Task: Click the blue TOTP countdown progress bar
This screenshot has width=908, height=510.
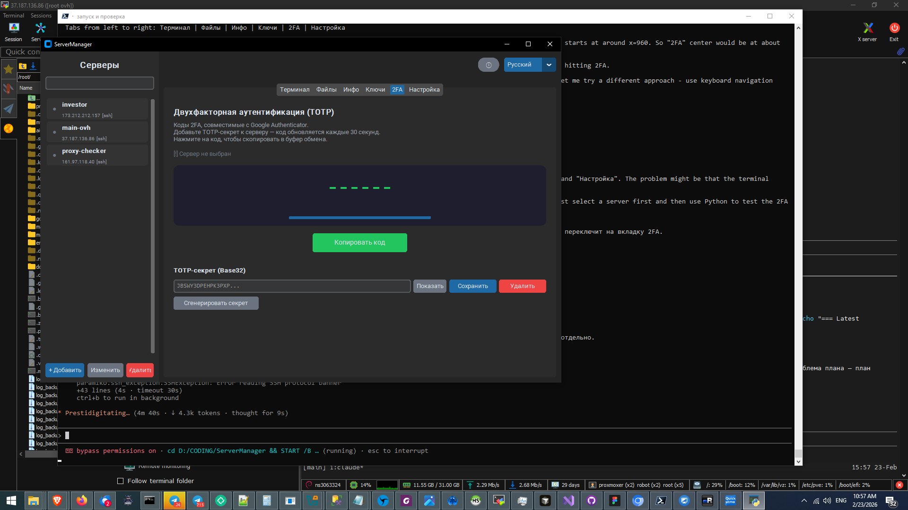Action: [359, 218]
